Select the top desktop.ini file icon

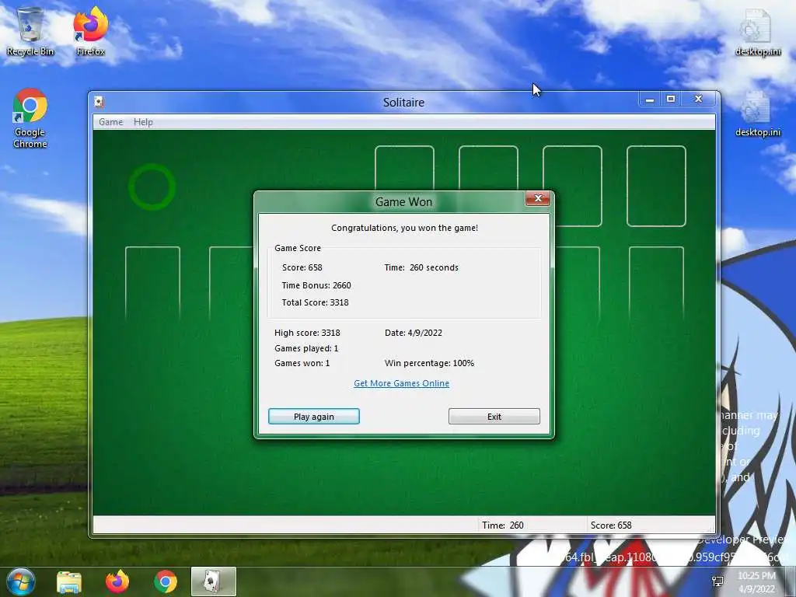[757, 31]
